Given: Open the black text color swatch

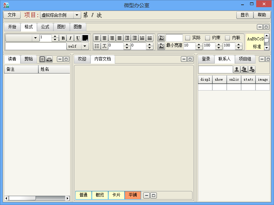Looking at the screenshot, I should coord(85,38).
